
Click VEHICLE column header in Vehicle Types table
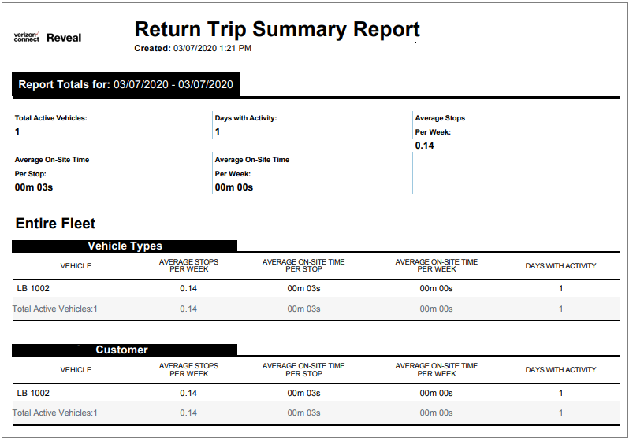coord(76,266)
